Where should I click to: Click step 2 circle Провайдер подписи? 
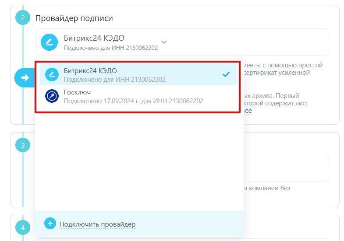[23, 18]
